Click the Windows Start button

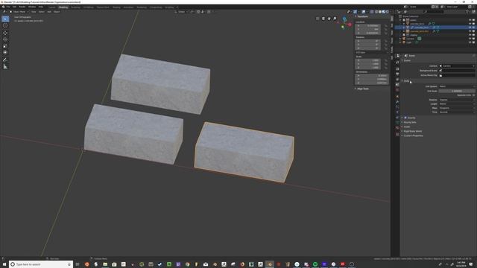[4, 264]
